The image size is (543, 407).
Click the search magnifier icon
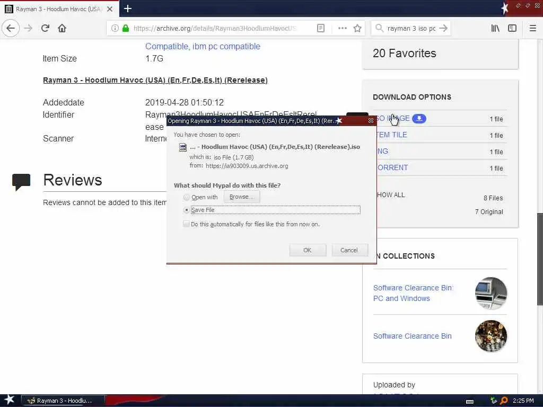coord(379,28)
